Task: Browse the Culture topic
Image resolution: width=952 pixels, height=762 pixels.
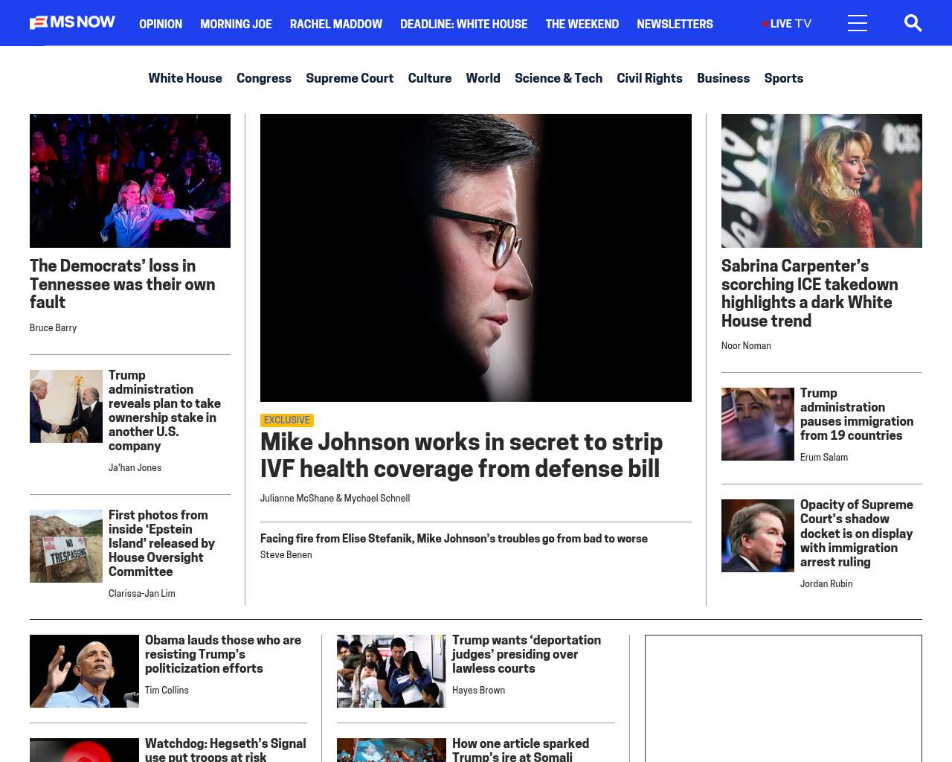Action: 430,78
